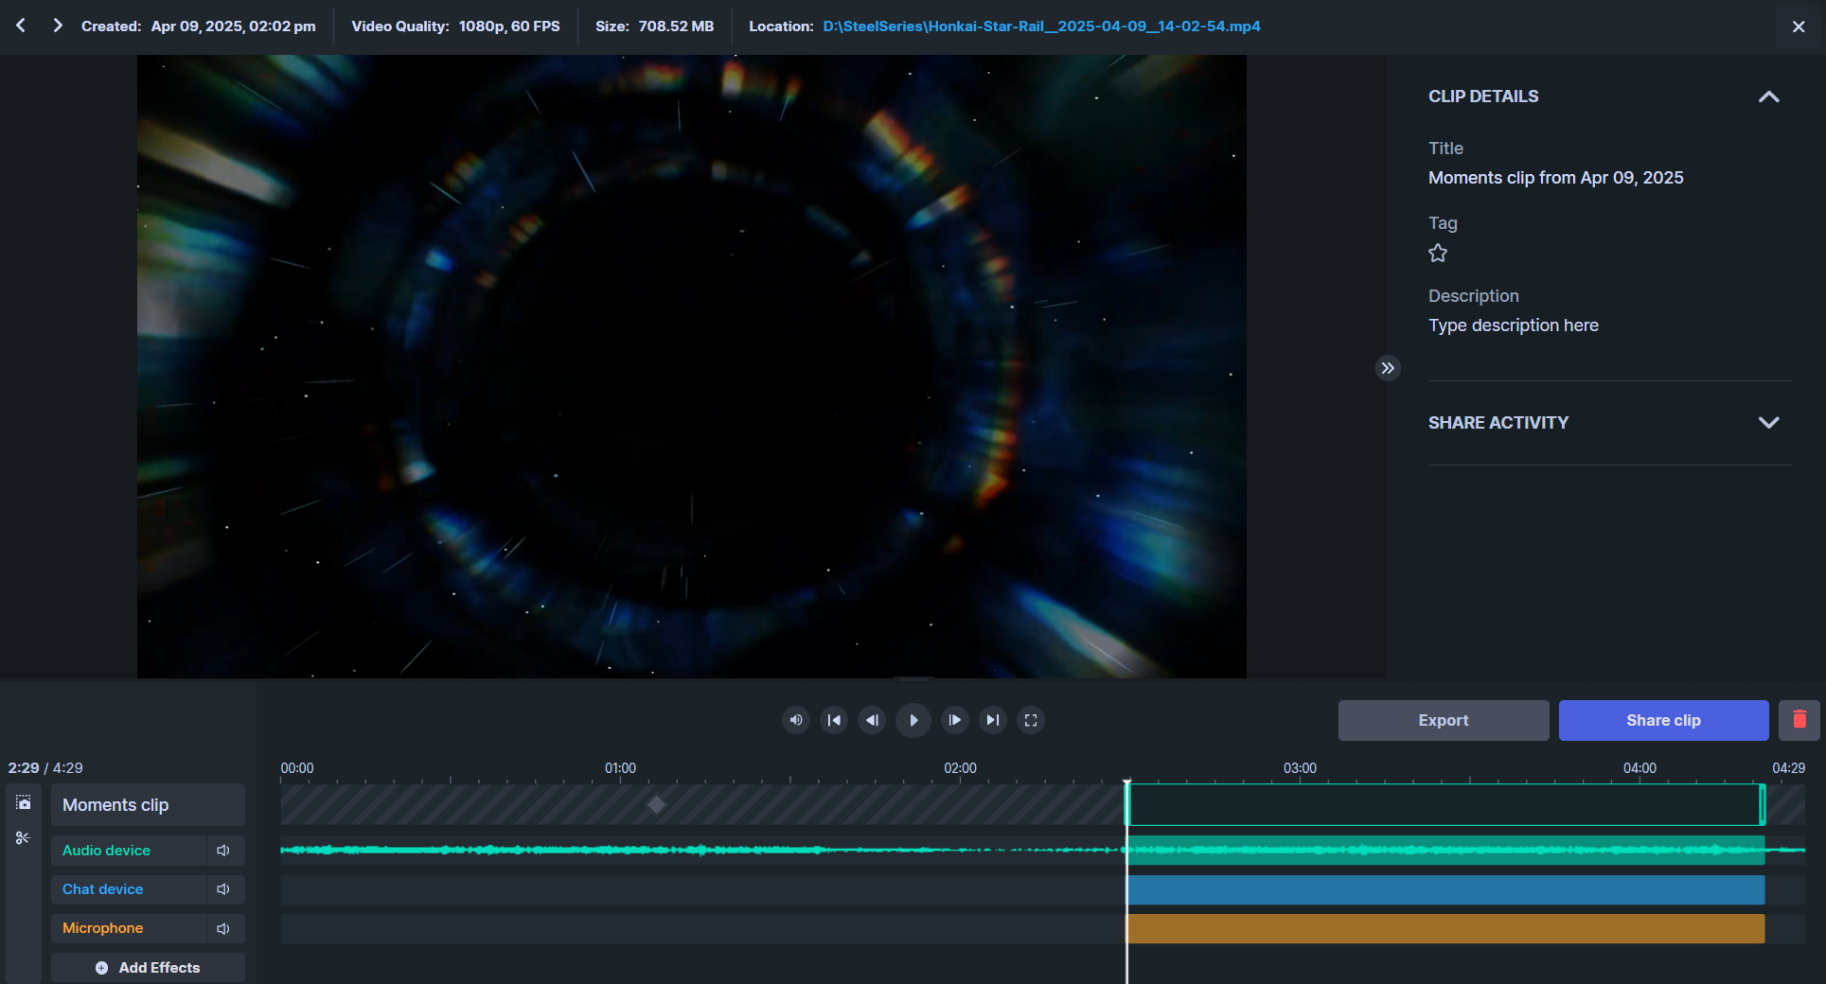Image resolution: width=1826 pixels, height=984 pixels.
Task: Select the Moments clip track label
Action: [148, 805]
